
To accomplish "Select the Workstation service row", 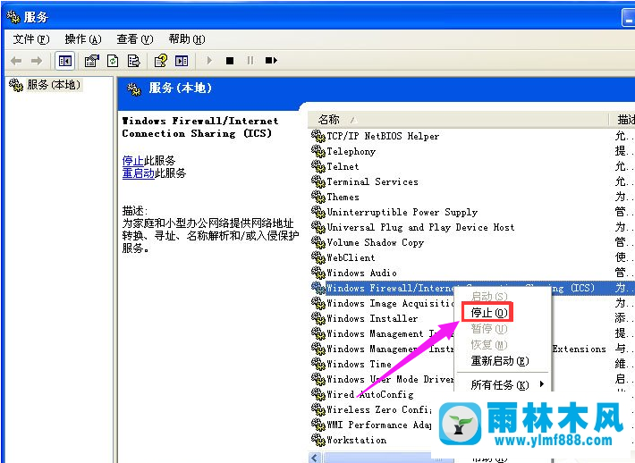I will click(356, 440).
